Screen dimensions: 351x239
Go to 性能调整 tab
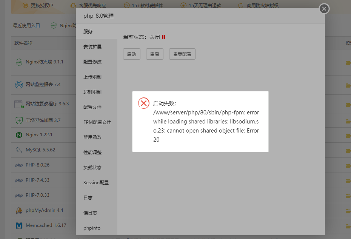pyautogui.click(x=97, y=152)
